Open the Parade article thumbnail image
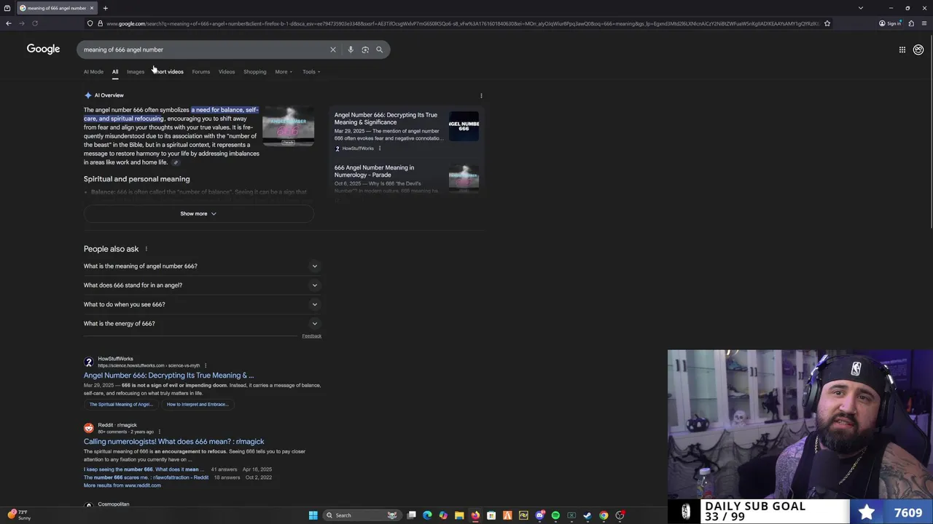This screenshot has height=524, width=933. click(464, 178)
